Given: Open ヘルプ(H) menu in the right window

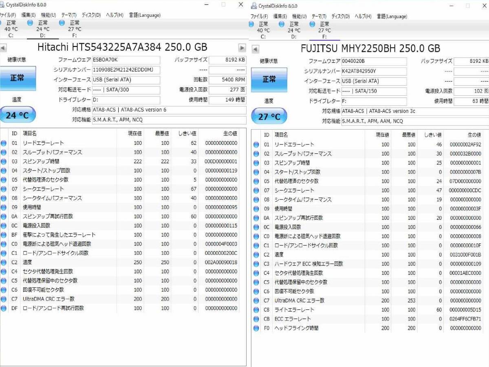Looking at the screenshot, I should pos(363,16).
